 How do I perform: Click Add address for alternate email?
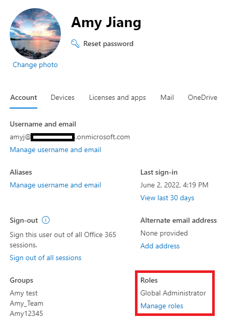(x=160, y=246)
